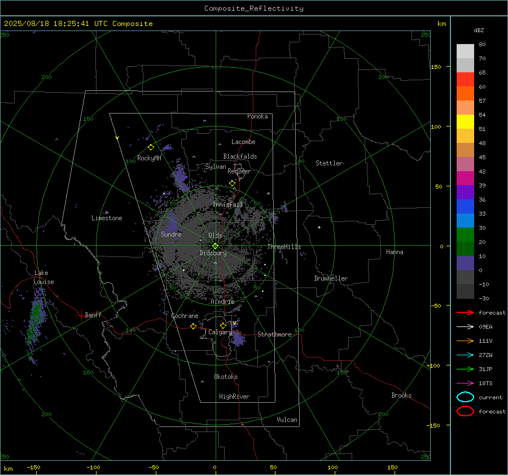Select the RedDeer label
The width and height of the screenshot is (508, 475).
(239, 171)
